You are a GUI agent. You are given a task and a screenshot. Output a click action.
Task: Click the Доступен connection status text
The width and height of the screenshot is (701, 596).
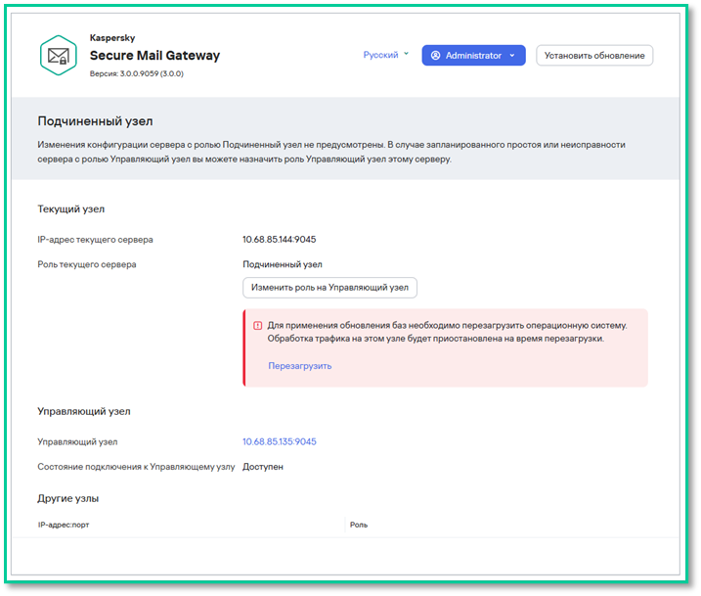pyautogui.click(x=262, y=467)
